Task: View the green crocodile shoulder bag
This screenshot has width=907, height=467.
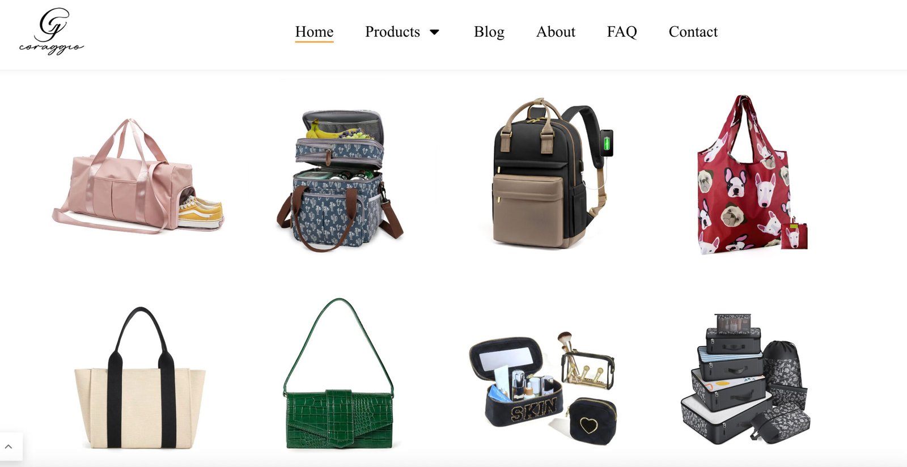Action: pos(339,374)
